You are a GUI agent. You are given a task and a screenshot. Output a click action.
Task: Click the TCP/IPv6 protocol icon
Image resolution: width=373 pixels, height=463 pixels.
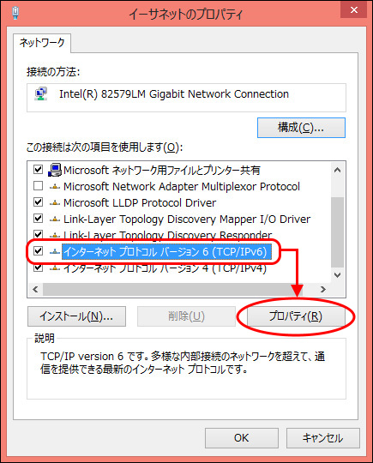click(55, 251)
